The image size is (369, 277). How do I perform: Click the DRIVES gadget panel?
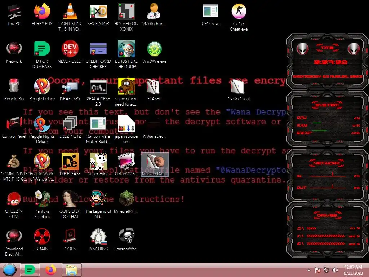coord(327,229)
